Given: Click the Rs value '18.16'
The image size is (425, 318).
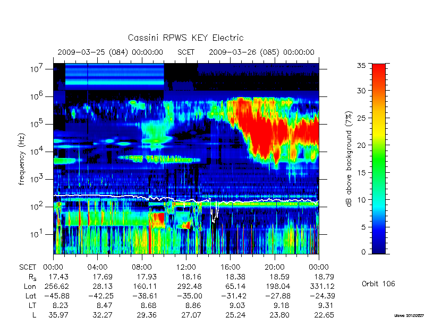Looking at the screenshot, I should (x=191, y=277).
